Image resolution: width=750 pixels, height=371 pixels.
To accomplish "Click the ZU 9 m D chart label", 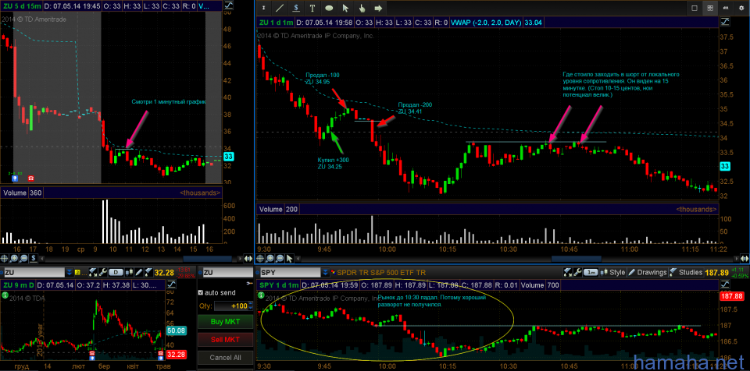I will point(17,285).
